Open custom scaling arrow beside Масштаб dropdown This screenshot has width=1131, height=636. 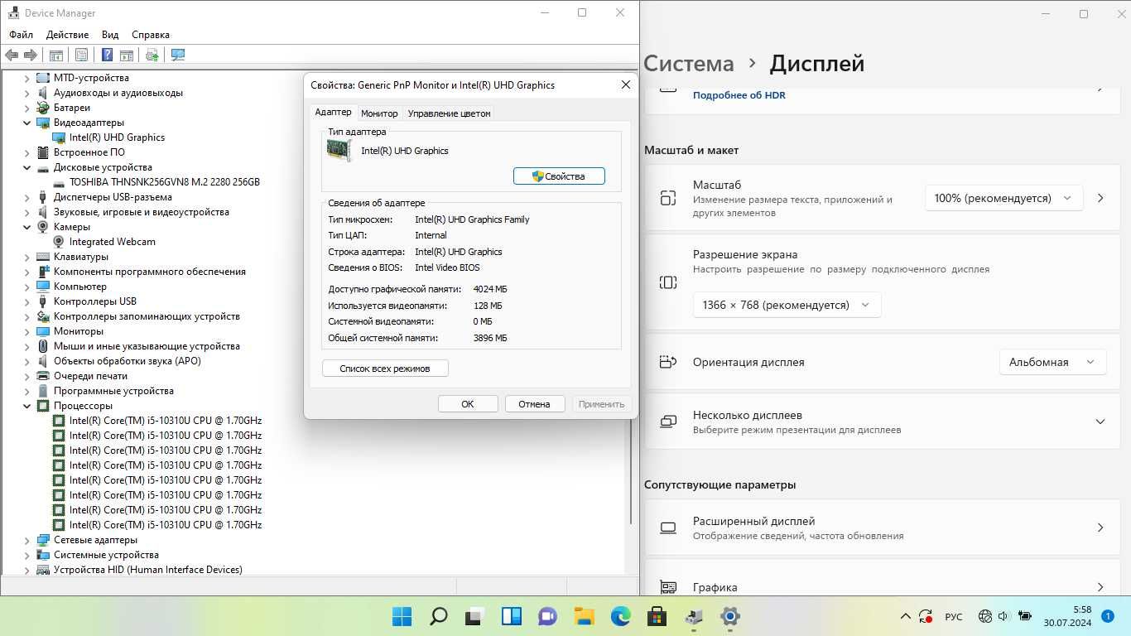pyautogui.click(x=1100, y=198)
